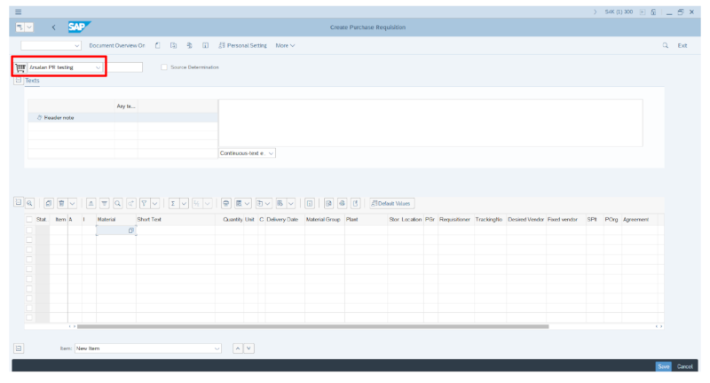The width and height of the screenshot is (710, 383).
Task: Expand the Continuous-text editor dropdown
Action: [x=271, y=152]
